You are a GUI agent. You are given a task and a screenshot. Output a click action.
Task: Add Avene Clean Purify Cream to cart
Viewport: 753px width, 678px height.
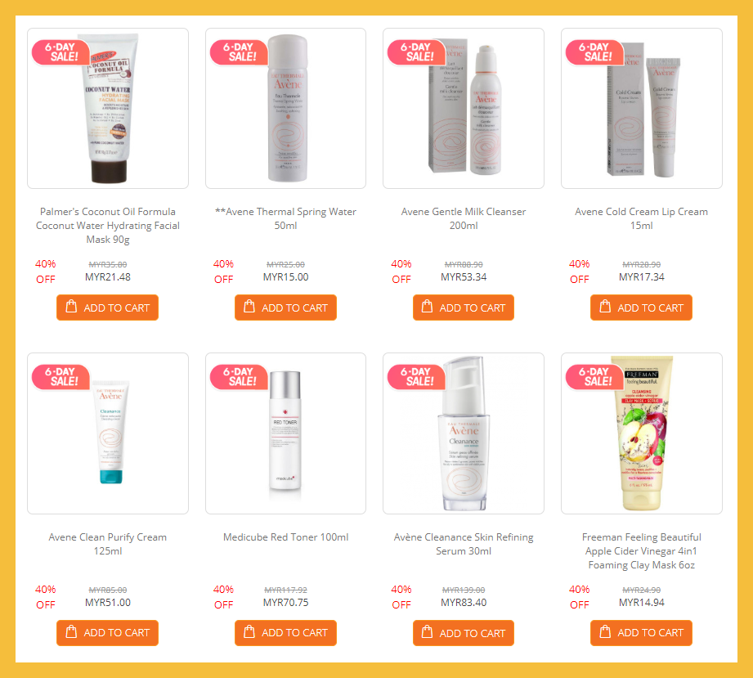[107, 633]
